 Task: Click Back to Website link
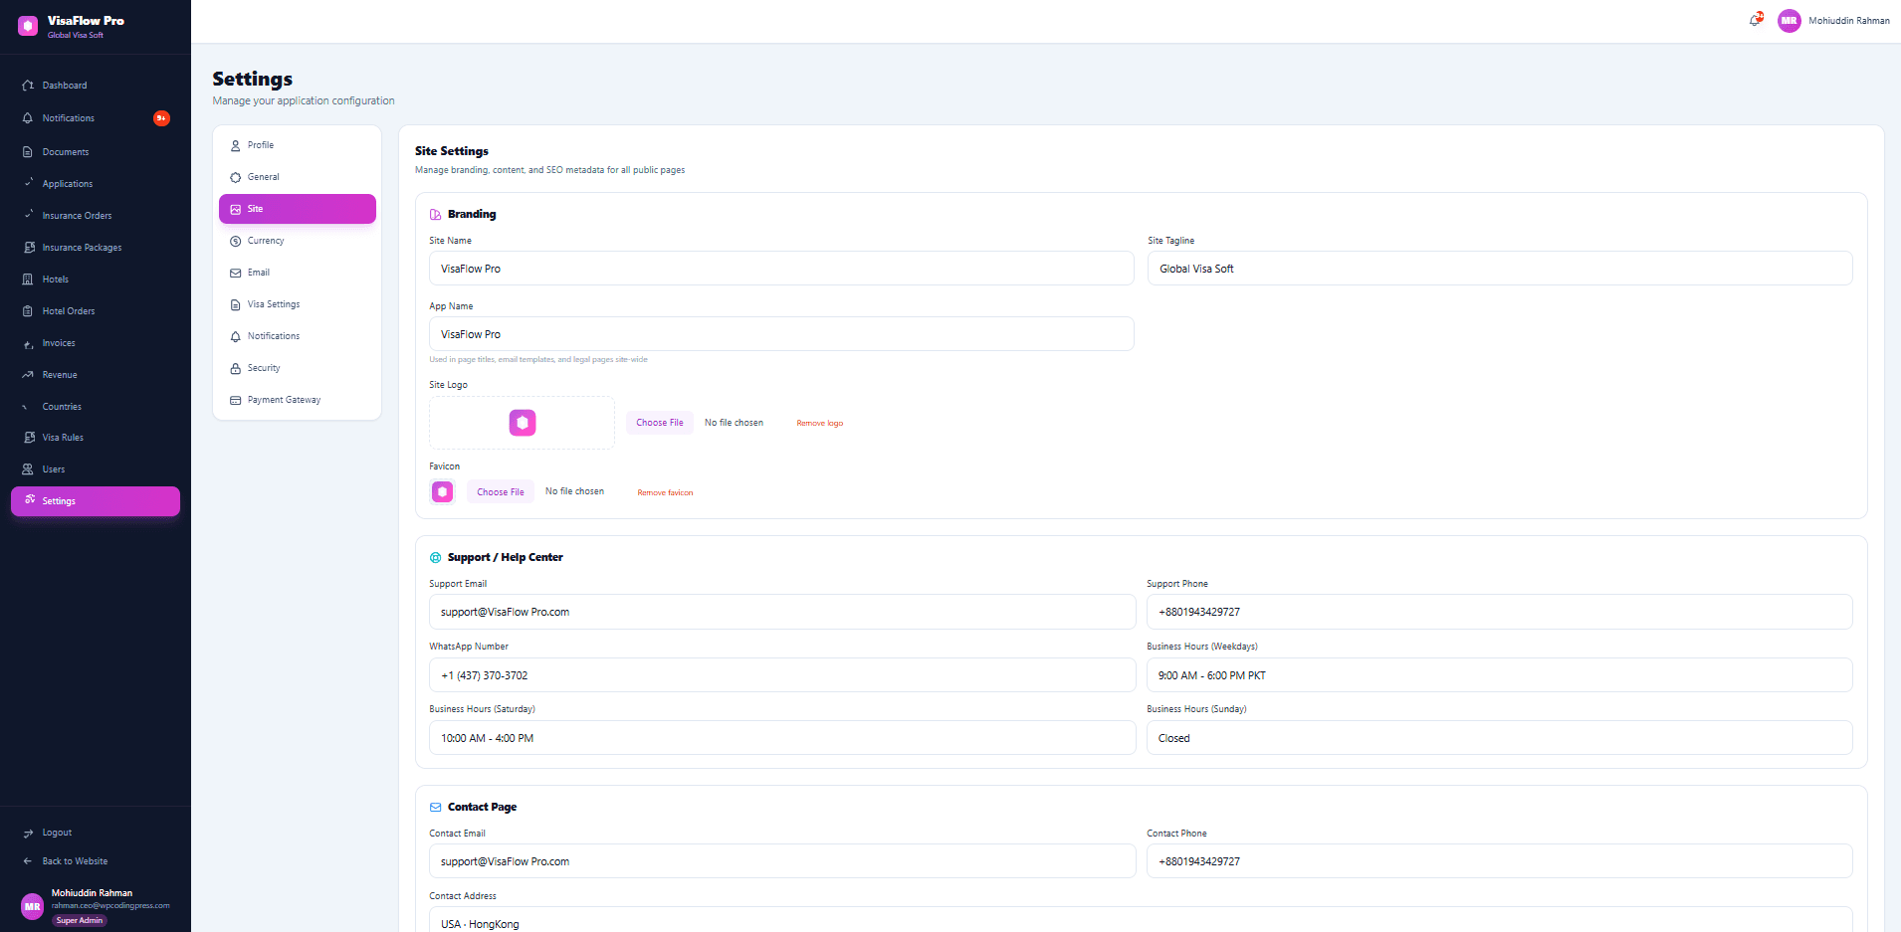(x=75, y=861)
